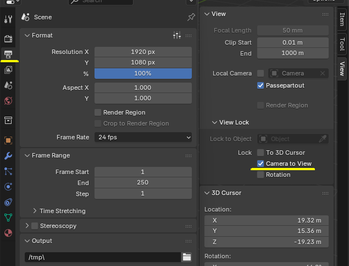The width and height of the screenshot is (349, 266).
Task: Open the Frame Rate dropdown
Action: pos(143,137)
